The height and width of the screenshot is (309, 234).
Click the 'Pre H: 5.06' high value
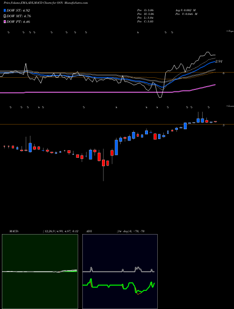(146, 14)
